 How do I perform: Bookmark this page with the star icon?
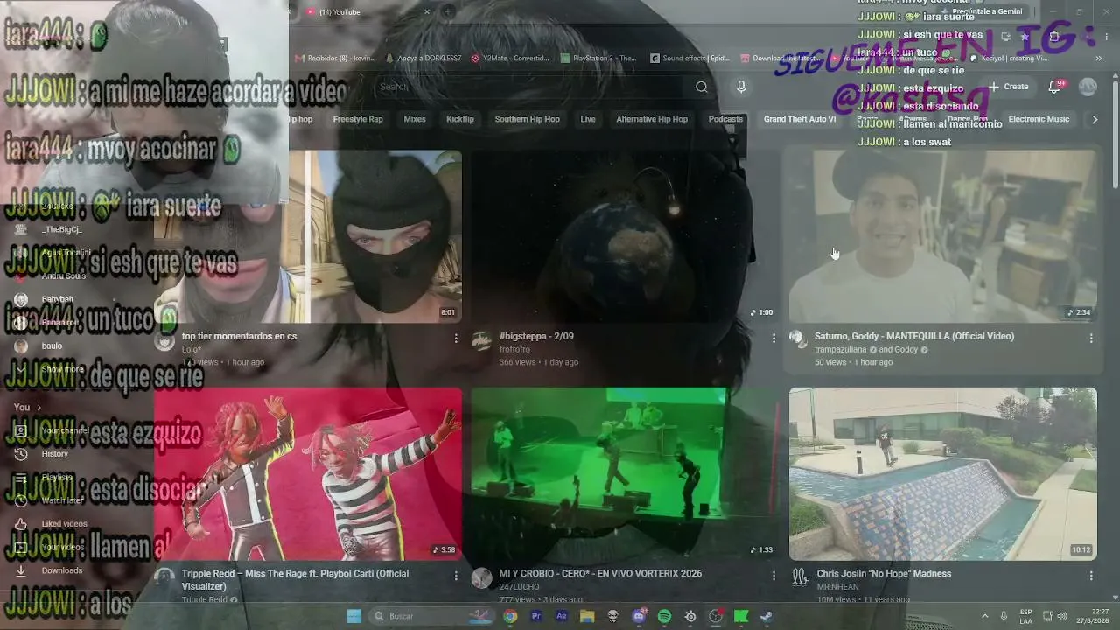click(1025, 37)
